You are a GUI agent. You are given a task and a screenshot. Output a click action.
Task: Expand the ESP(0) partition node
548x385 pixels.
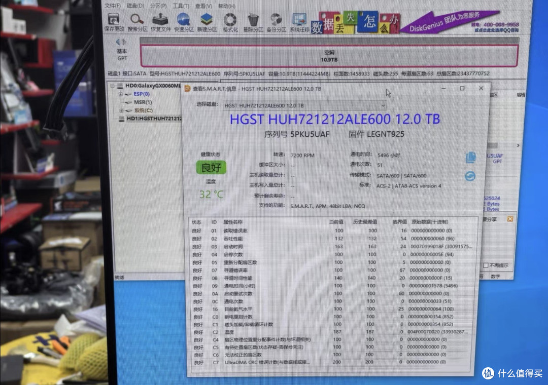click(x=121, y=94)
